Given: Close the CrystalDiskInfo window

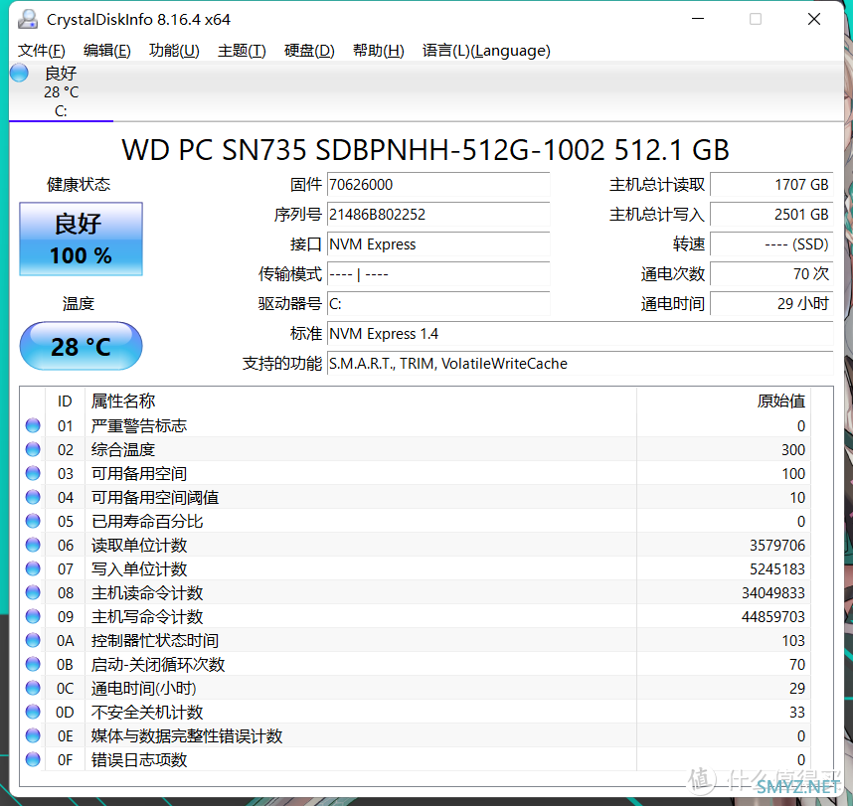Looking at the screenshot, I should (814, 19).
